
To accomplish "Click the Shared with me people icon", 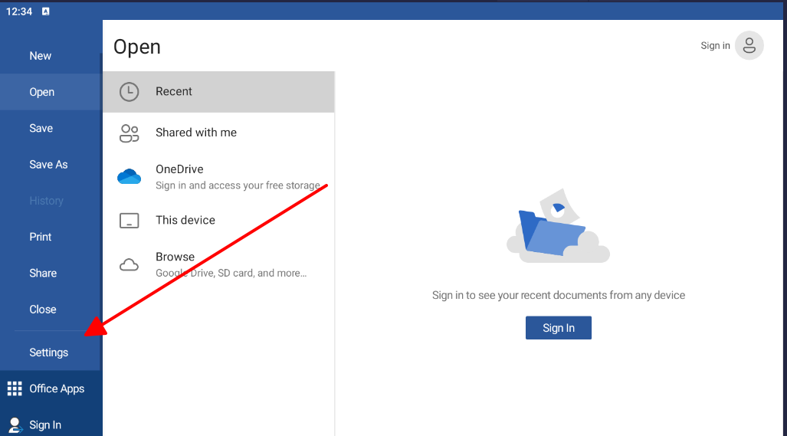I will (129, 133).
